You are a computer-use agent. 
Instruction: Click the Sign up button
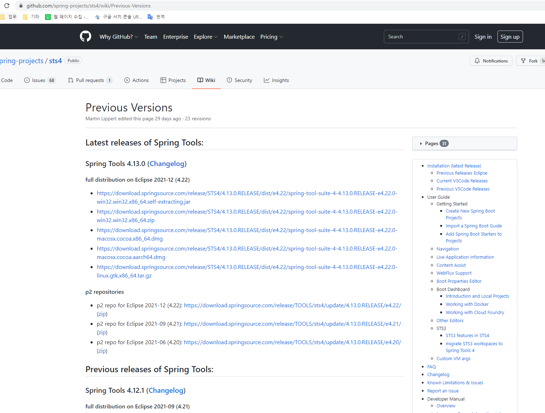[x=510, y=37]
